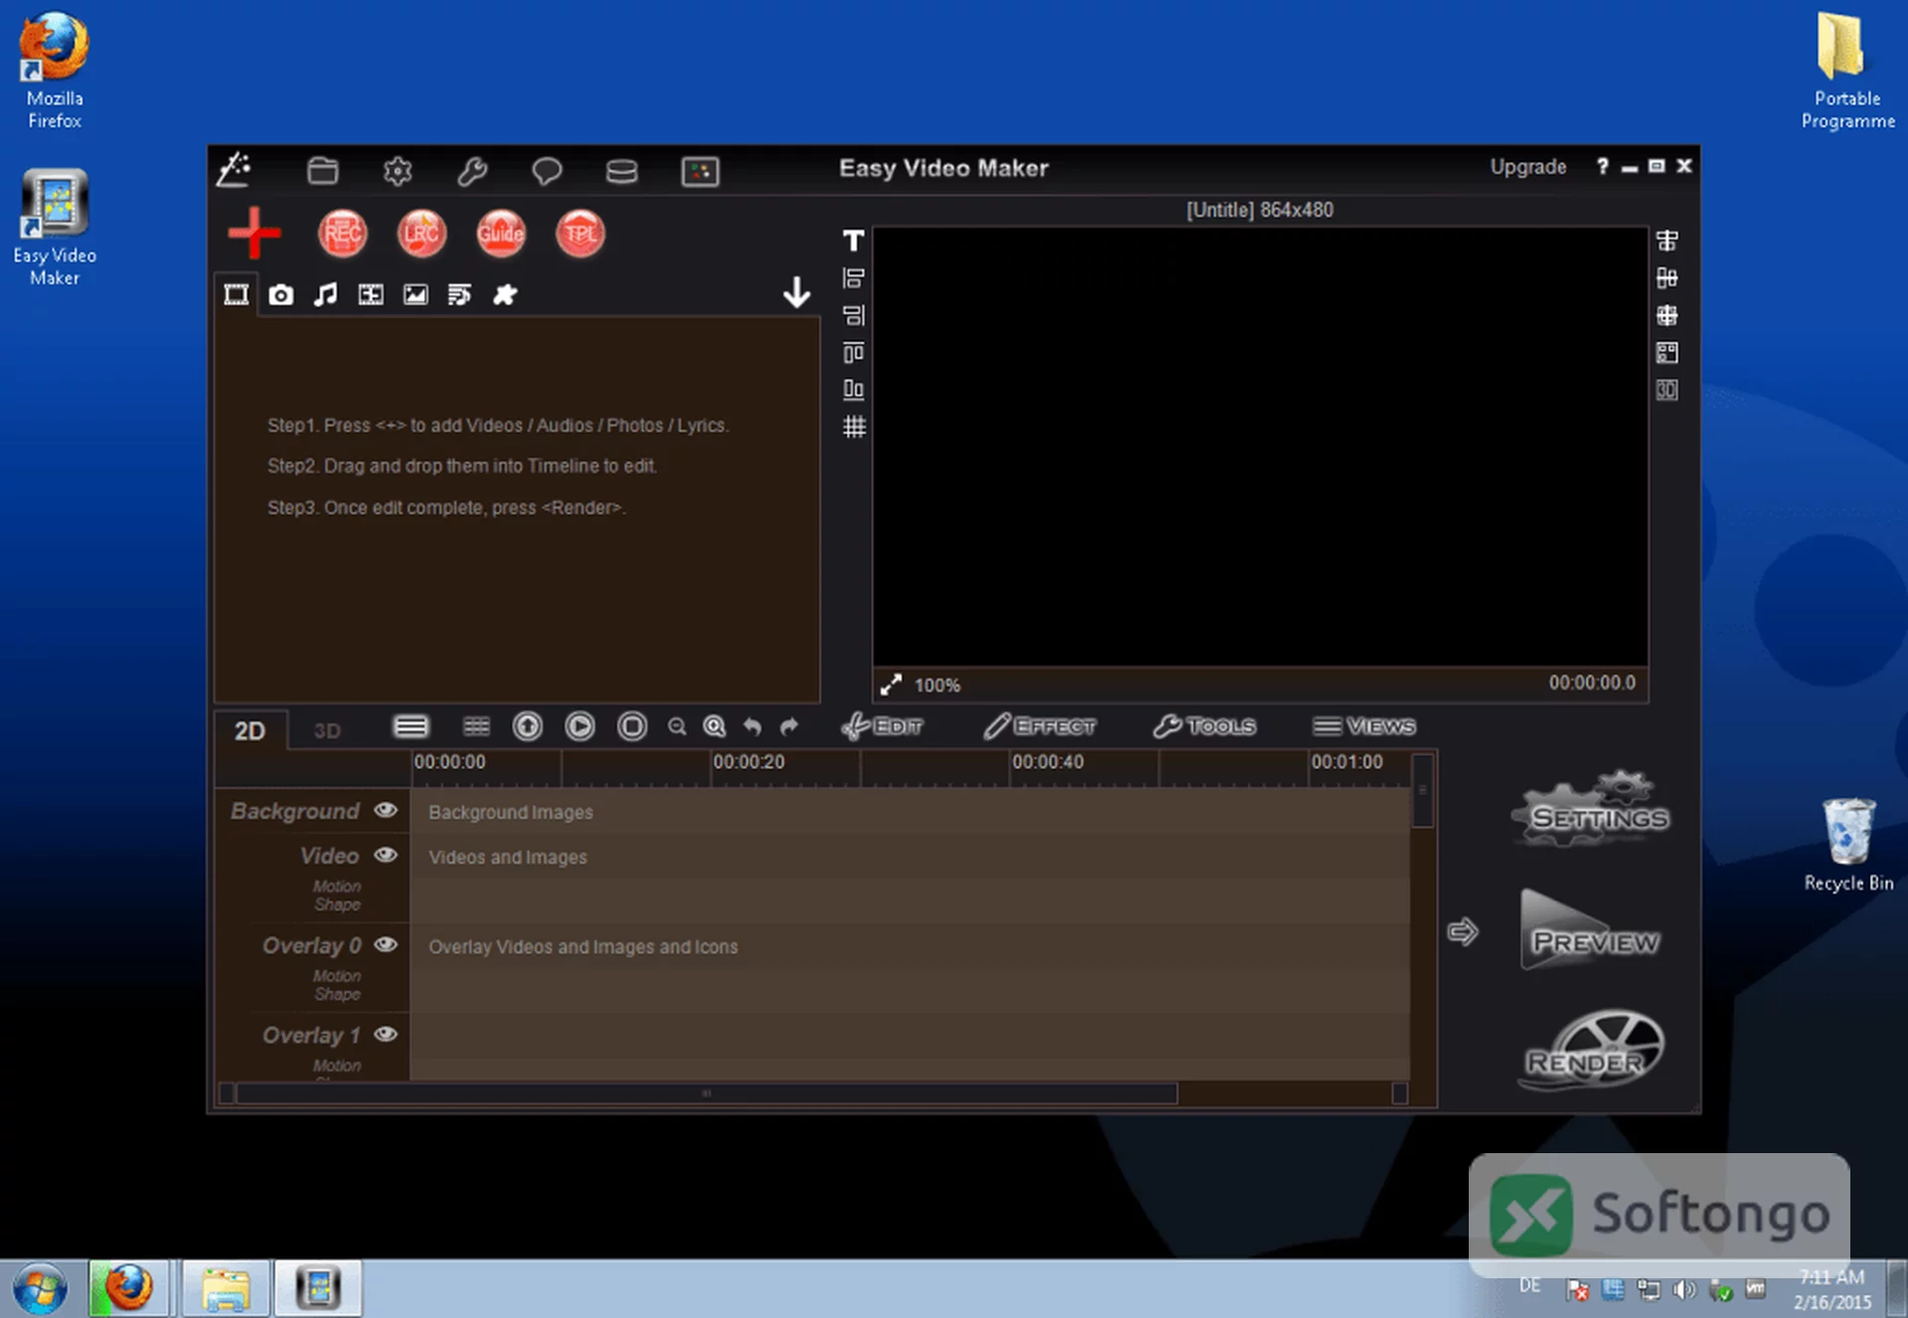Click the Preview button

point(1590,931)
